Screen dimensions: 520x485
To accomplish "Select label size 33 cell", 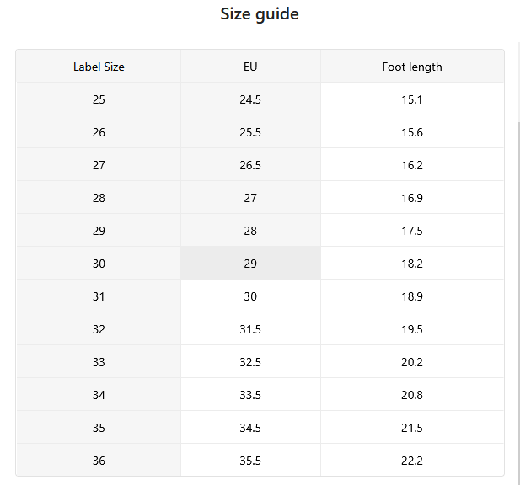I will point(99,362).
